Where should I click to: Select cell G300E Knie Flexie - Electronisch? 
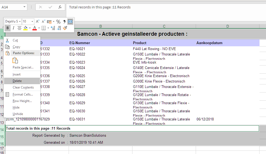point(164,81)
